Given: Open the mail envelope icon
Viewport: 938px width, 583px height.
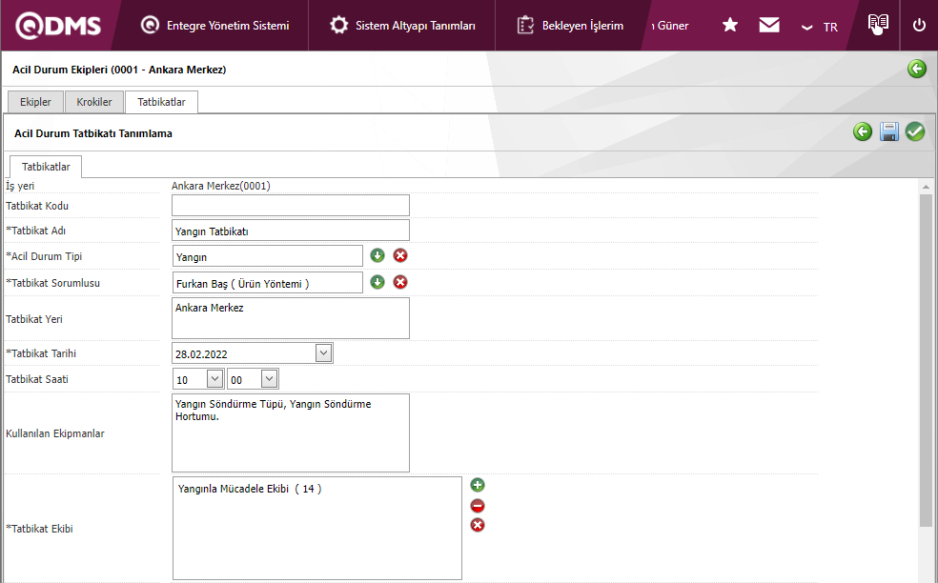Looking at the screenshot, I should (768, 25).
